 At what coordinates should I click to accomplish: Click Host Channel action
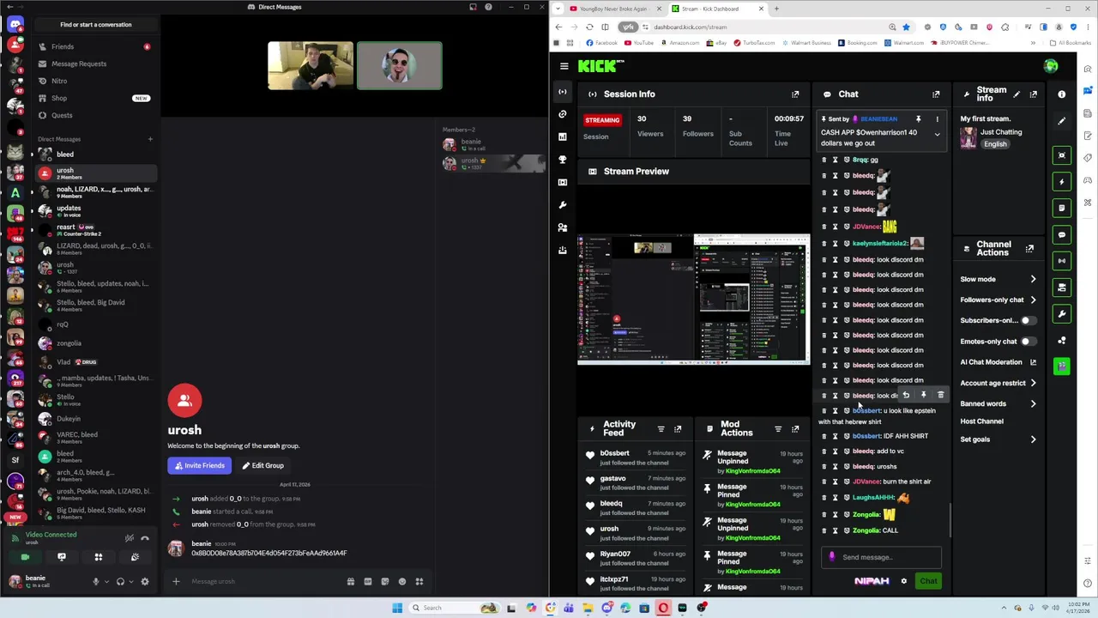[x=981, y=421]
